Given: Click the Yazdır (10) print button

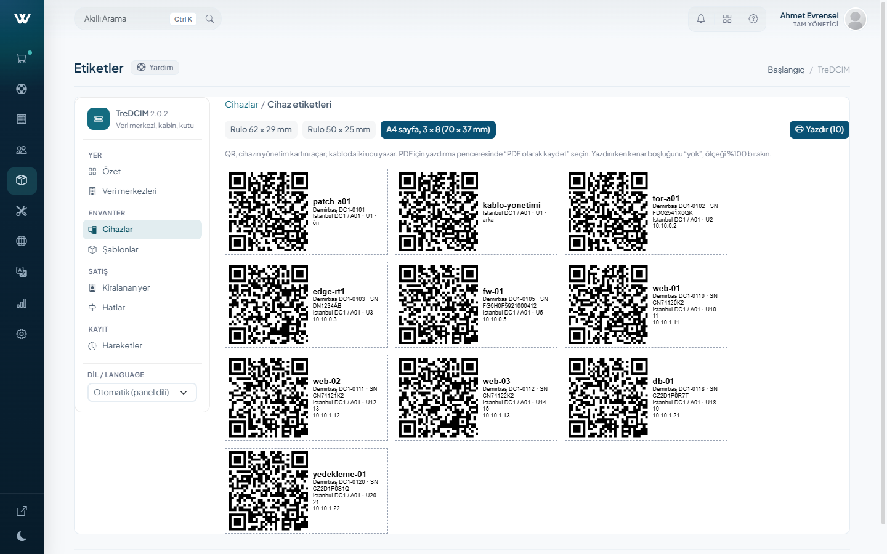Looking at the screenshot, I should 819,130.
